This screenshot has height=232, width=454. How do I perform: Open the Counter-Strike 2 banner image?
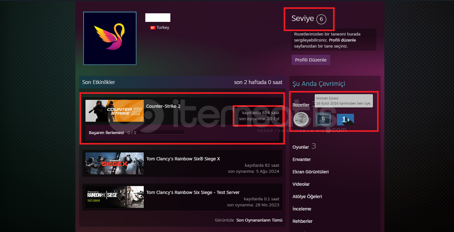coord(115,111)
